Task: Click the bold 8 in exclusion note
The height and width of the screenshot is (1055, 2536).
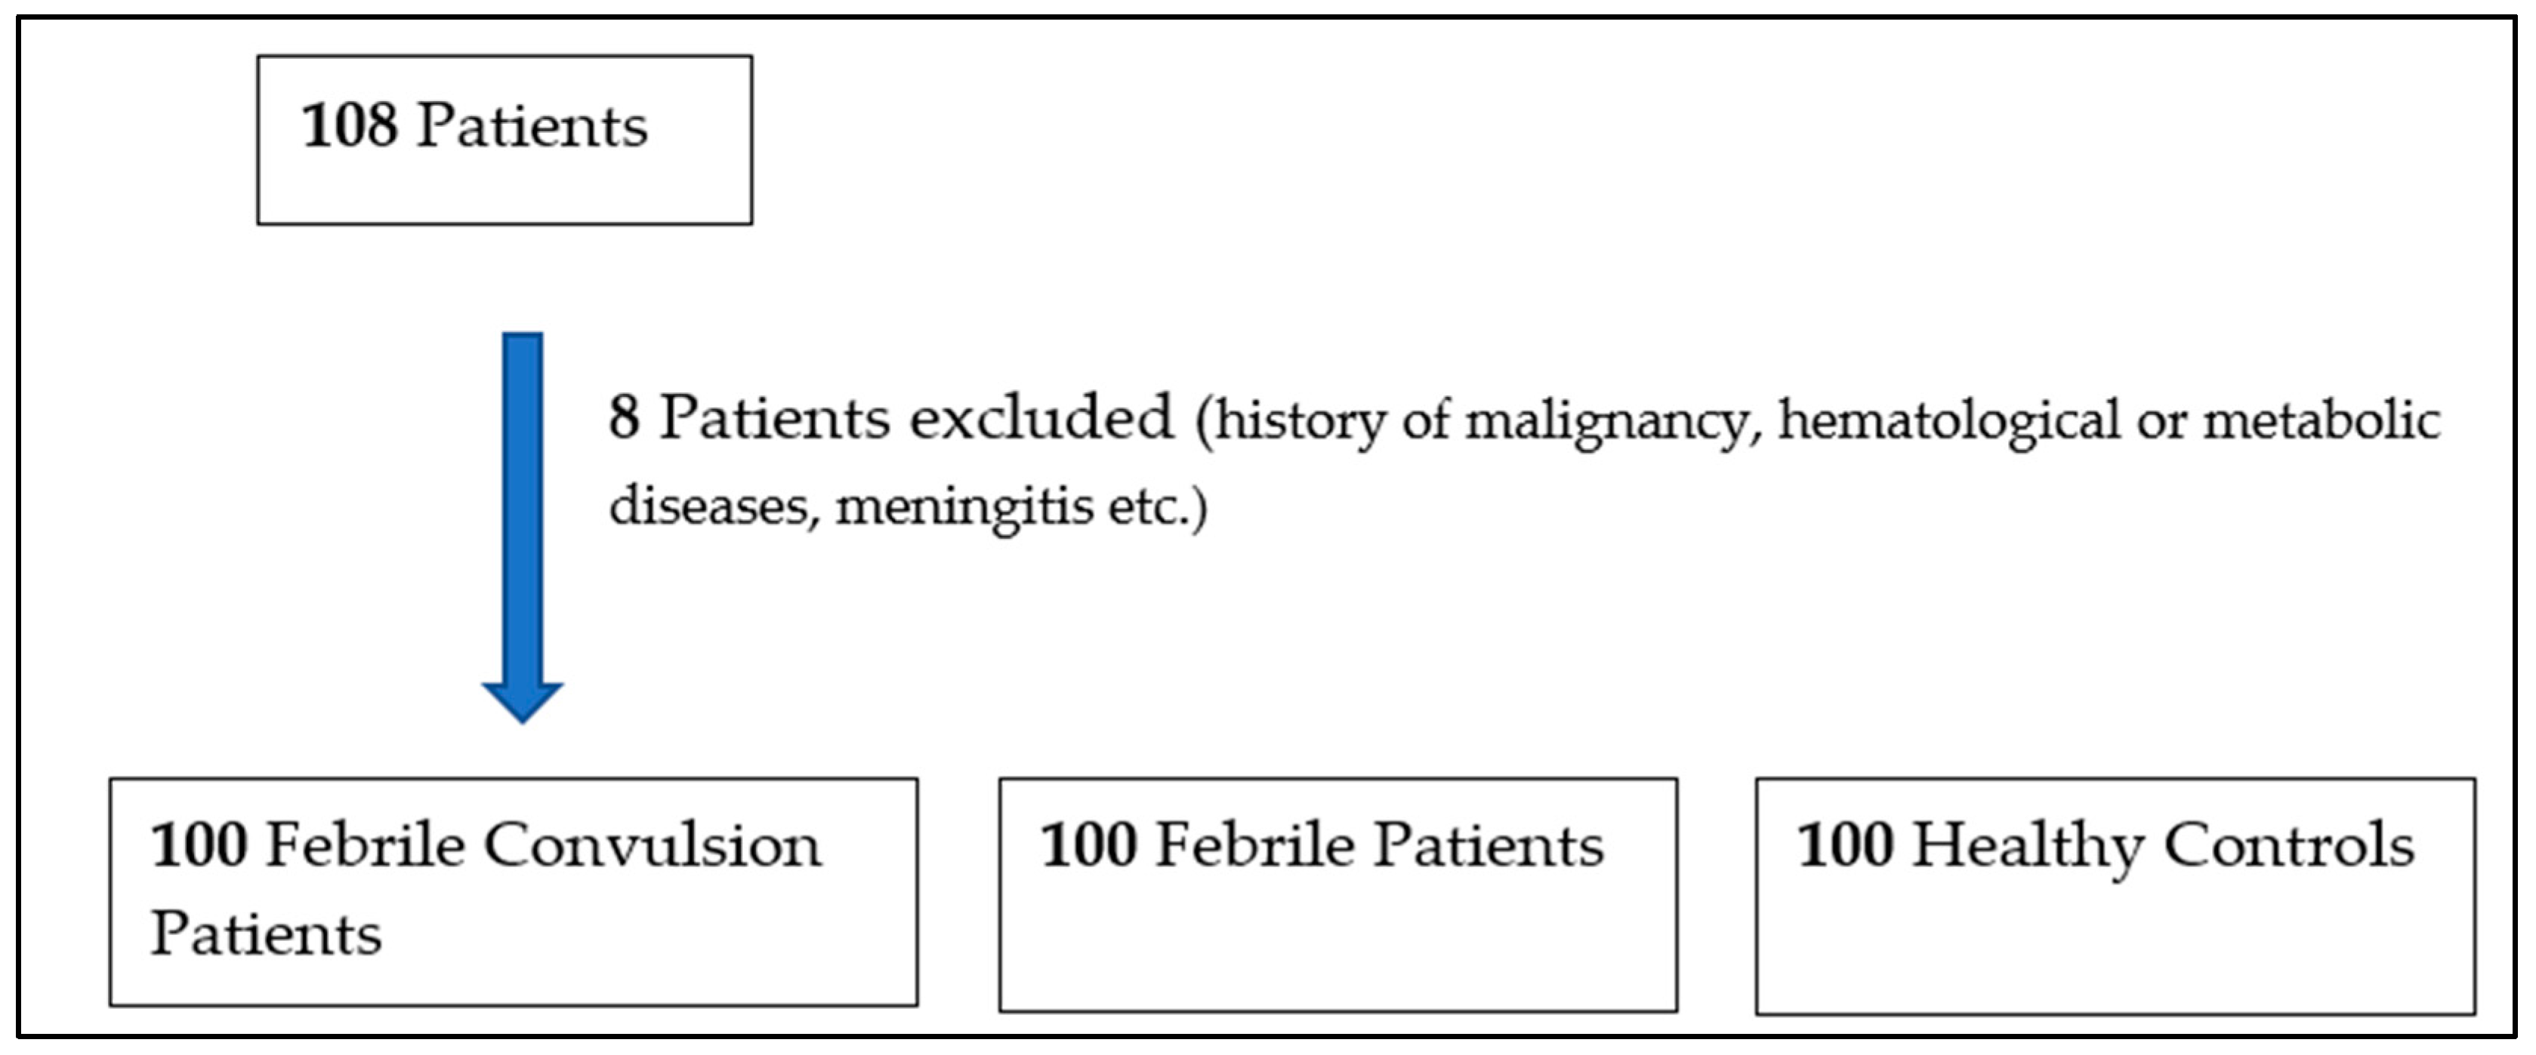Action: pyautogui.click(x=623, y=417)
